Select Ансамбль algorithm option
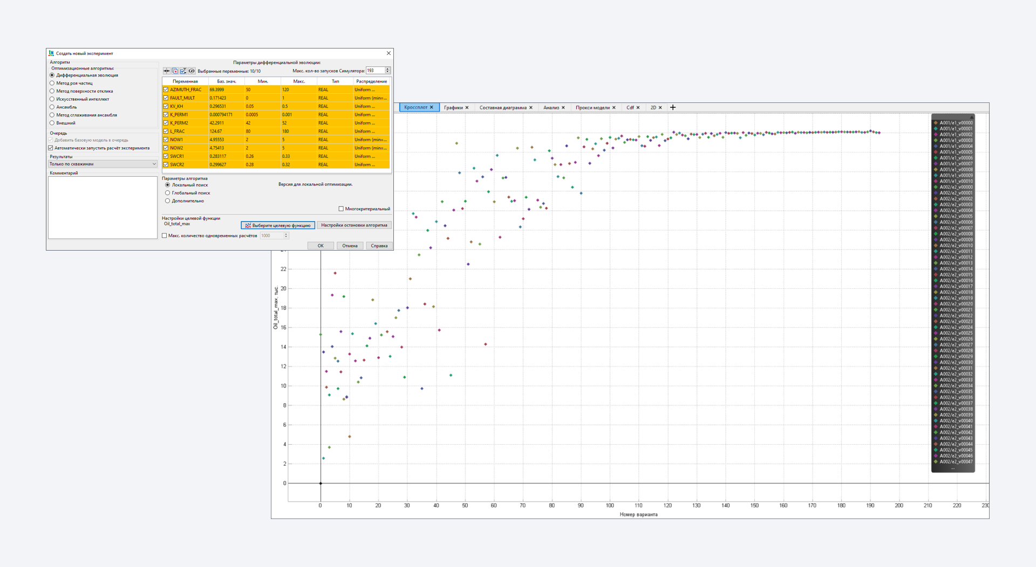 pos(52,107)
